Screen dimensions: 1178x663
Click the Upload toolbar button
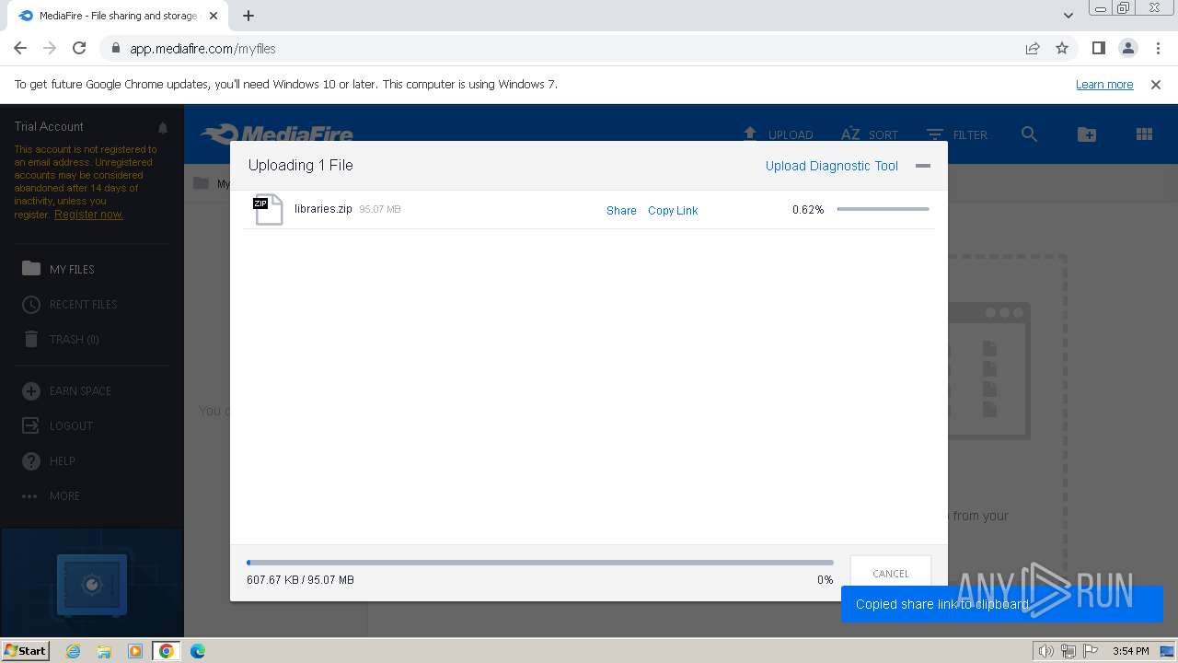pos(778,134)
